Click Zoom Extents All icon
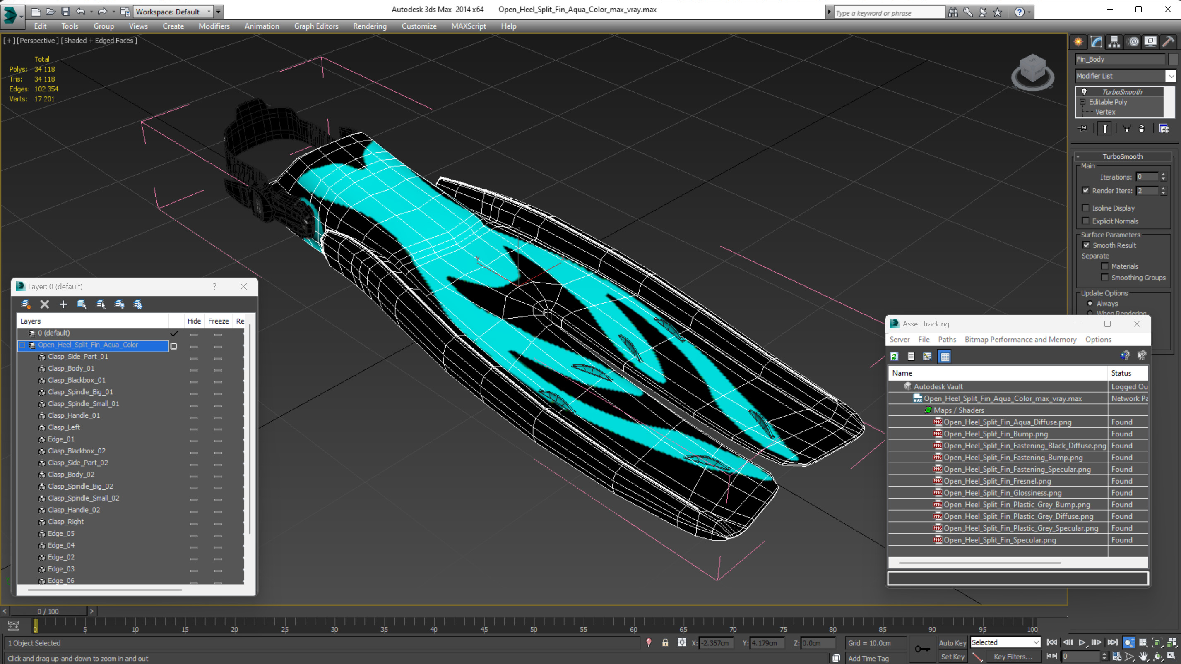 click(1172, 642)
